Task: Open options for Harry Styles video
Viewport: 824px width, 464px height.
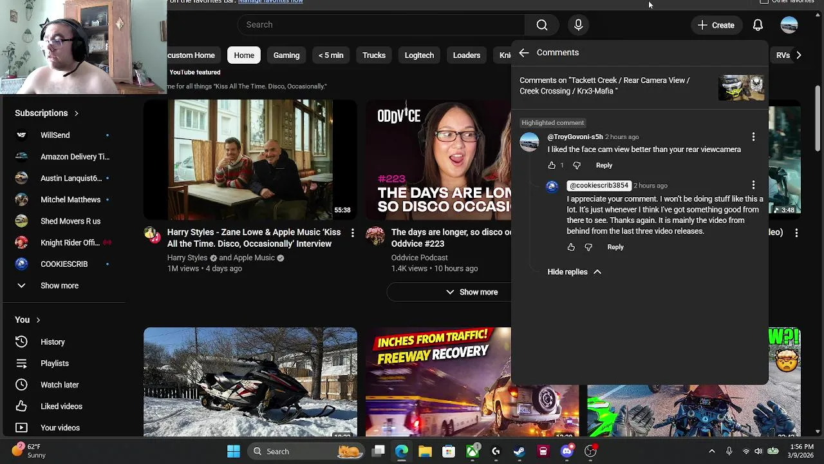Action: [x=352, y=233]
